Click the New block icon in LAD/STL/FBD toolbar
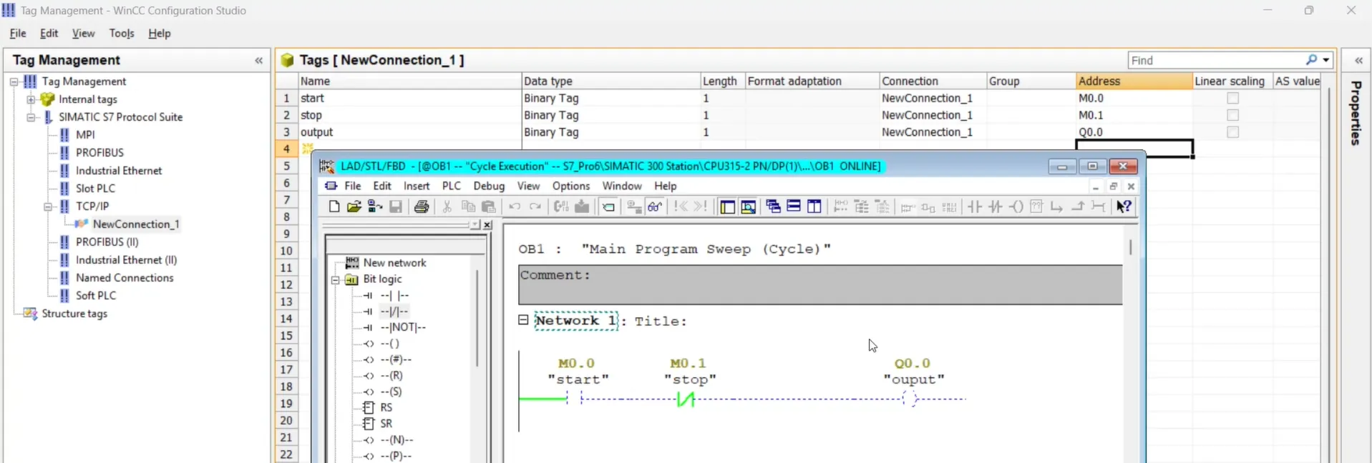The image size is (1372, 463). coord(334,206)
